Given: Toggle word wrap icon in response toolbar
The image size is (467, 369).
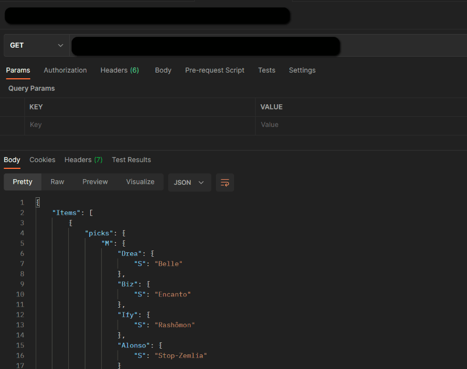Looking at the screenshot, I should (x=225, y=183).
